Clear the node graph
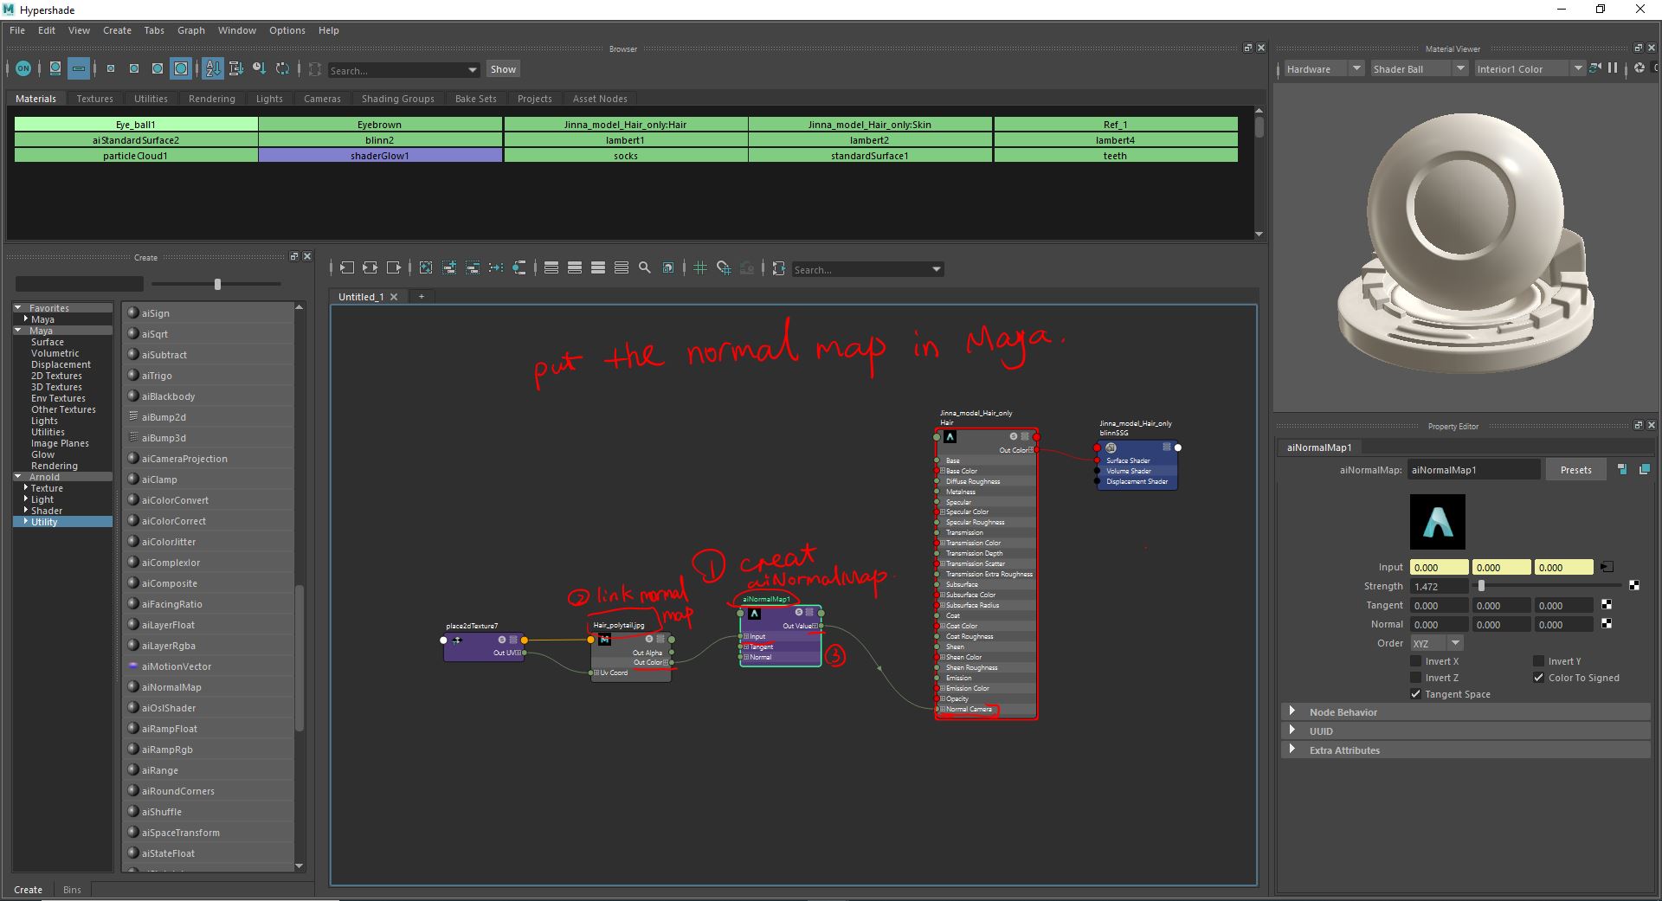 [426, 268]
